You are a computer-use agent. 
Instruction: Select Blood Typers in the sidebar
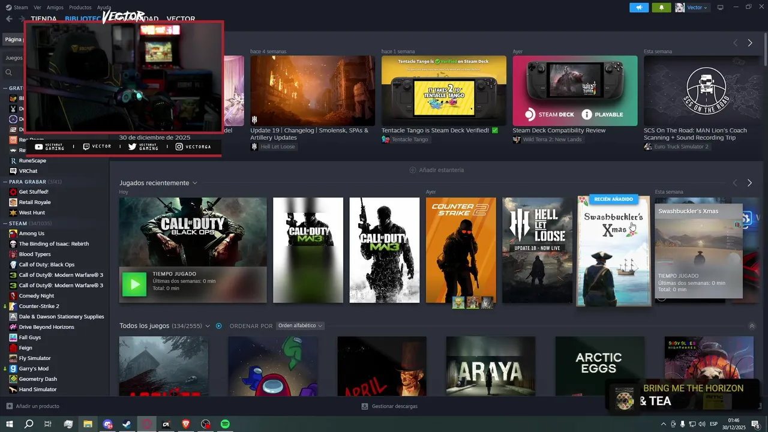click(x=35, y=254)
